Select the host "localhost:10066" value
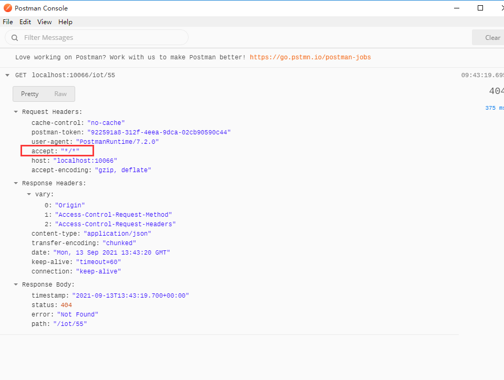The image size is (504, 380). click(x=85, y=161)
